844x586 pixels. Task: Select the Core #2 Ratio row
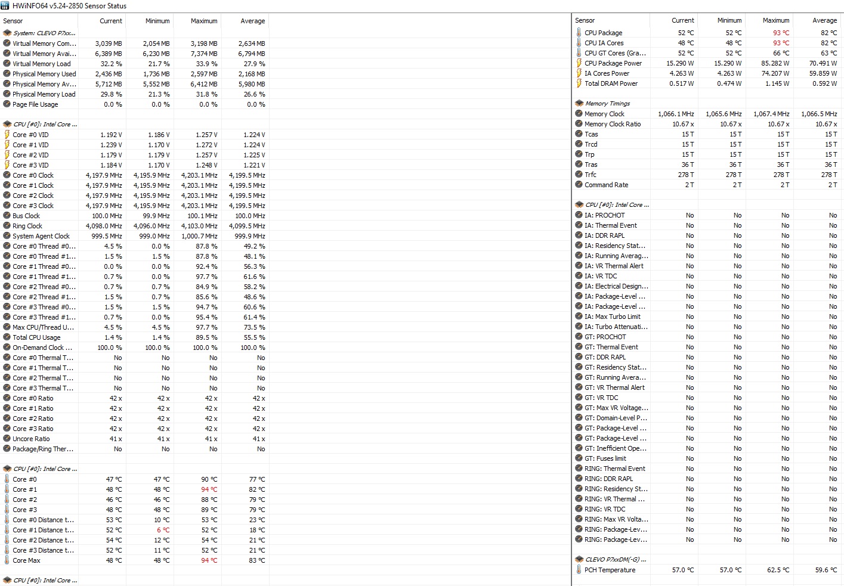click(135, 418)
